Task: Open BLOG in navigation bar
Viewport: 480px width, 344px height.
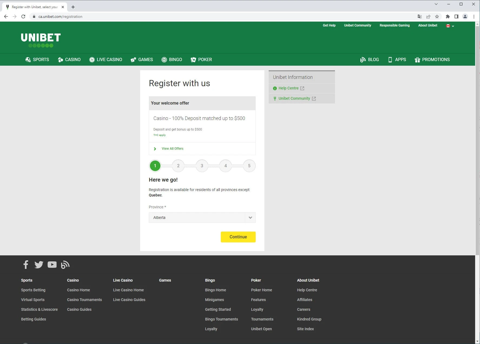Action: tap(369, 59)
